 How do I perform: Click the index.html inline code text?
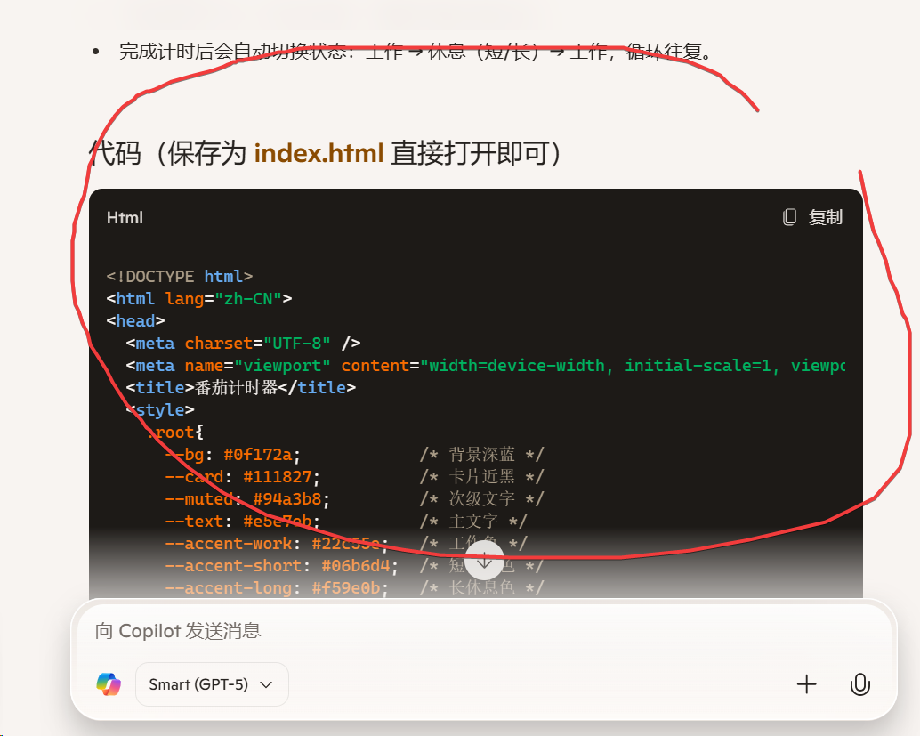coord(319,153)
